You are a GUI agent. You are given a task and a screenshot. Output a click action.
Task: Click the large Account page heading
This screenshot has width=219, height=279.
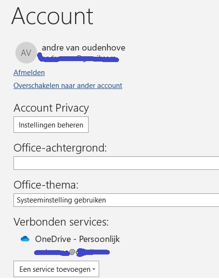tap(52, 16)
